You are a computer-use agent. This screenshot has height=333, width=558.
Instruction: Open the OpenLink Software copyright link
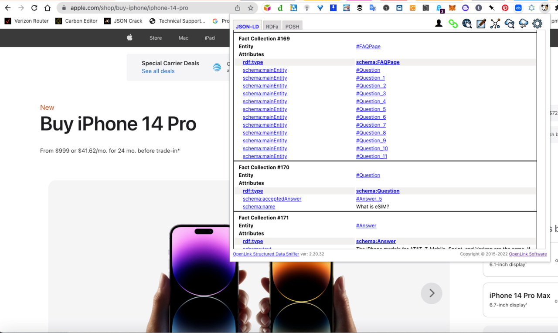(528, 254)
